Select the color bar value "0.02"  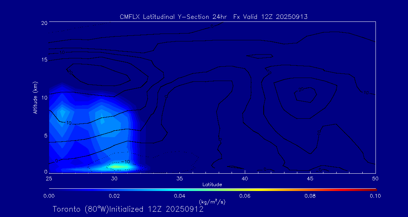114,196
